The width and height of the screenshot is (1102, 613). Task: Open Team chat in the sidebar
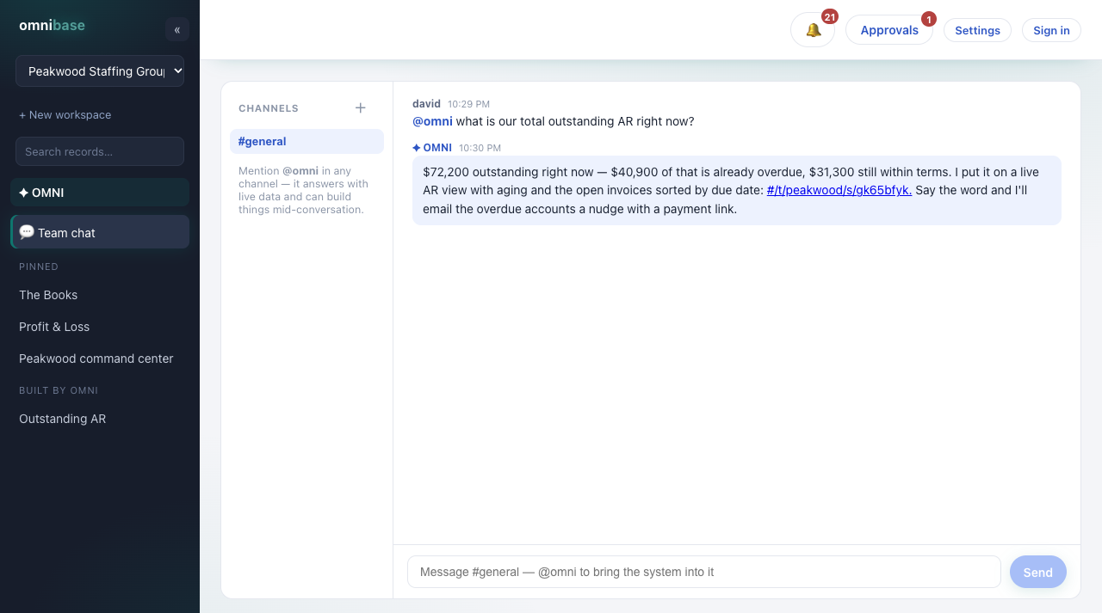(100, 232)
